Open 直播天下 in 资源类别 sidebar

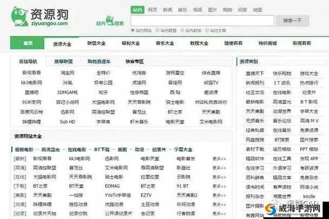(255, 73)
